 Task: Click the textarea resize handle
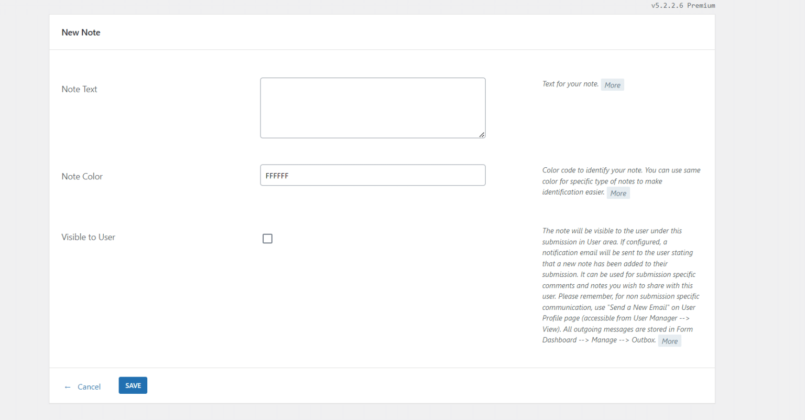pos(482,135)
